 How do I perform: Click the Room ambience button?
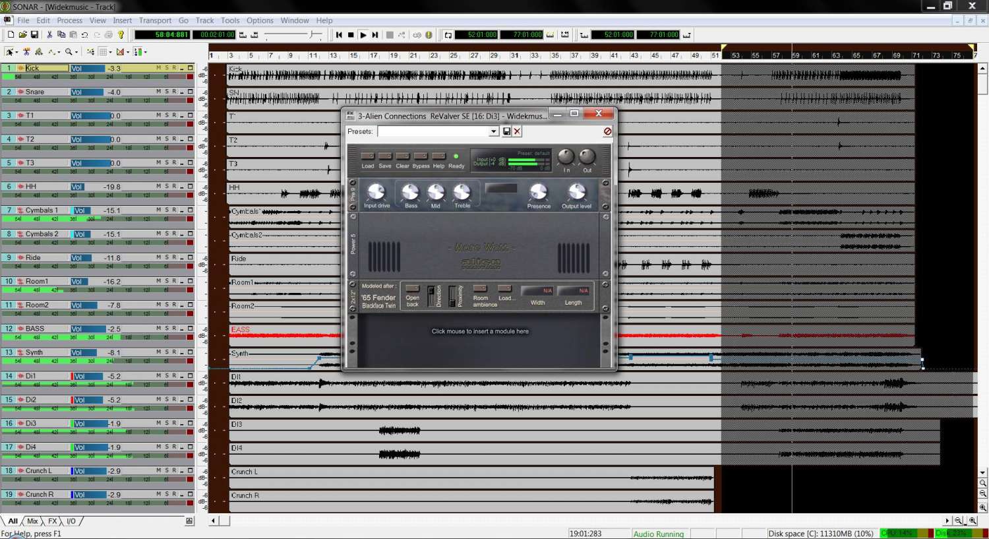481,289
